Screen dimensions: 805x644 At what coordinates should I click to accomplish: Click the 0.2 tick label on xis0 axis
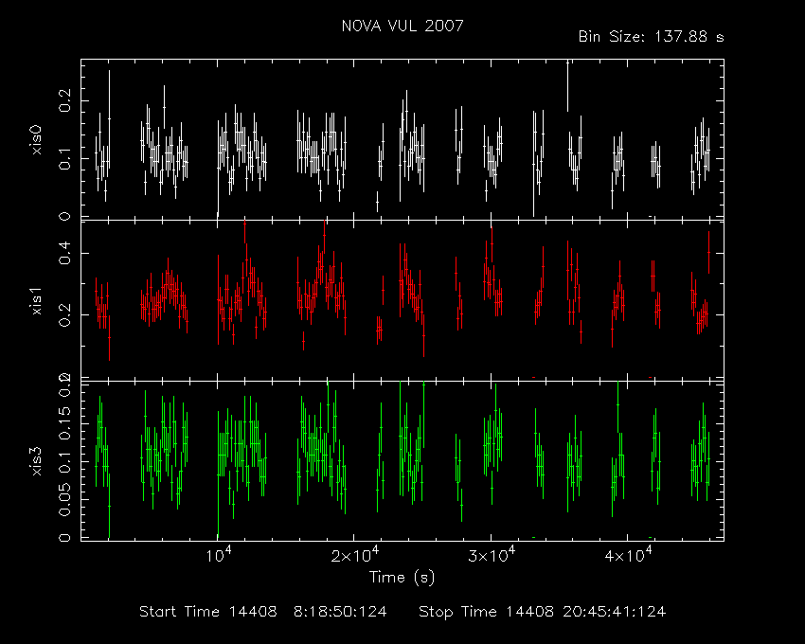pyautogui.click(x=65, y=100)
